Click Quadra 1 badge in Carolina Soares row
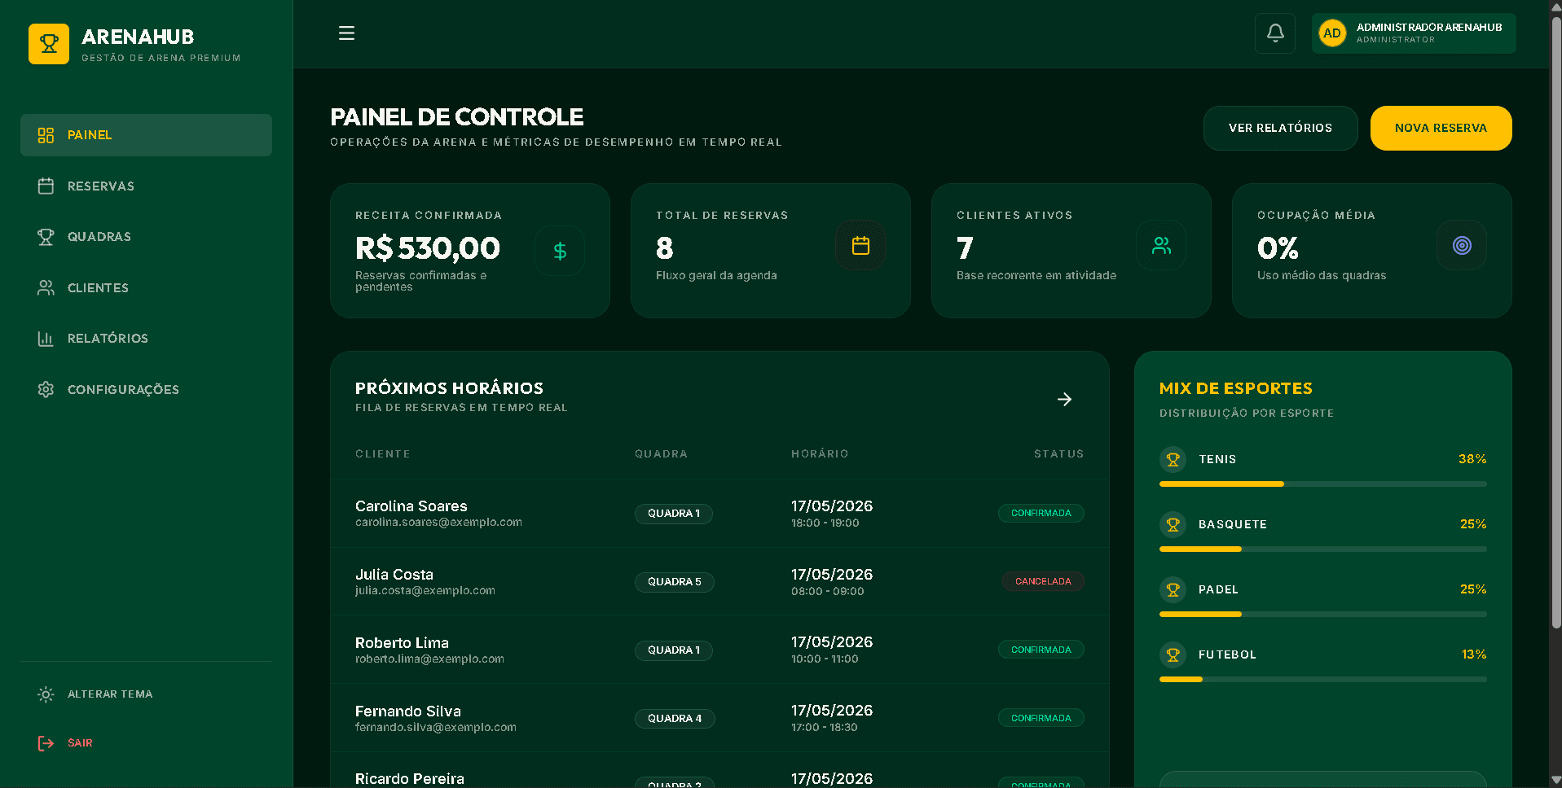This screenshot has height=788, width=1562. coord(674,514)
